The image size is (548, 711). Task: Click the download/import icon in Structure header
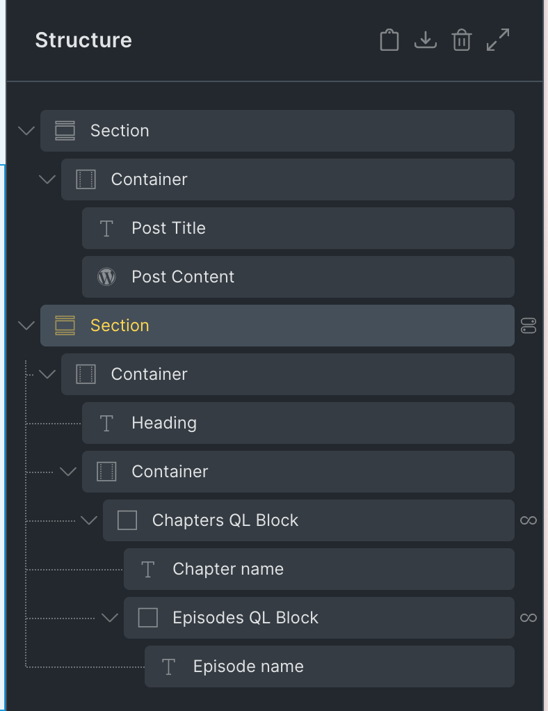click(426, 40)
